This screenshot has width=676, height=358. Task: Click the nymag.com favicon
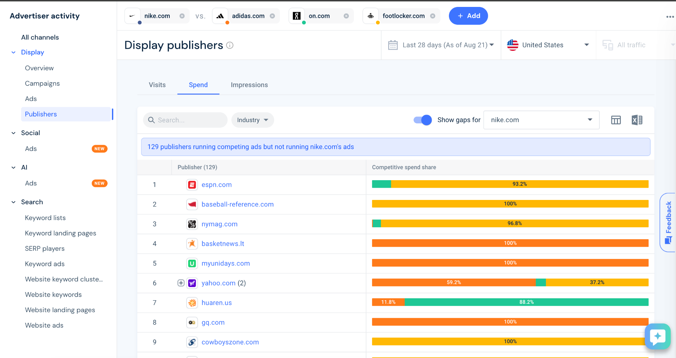click(192, 224)
